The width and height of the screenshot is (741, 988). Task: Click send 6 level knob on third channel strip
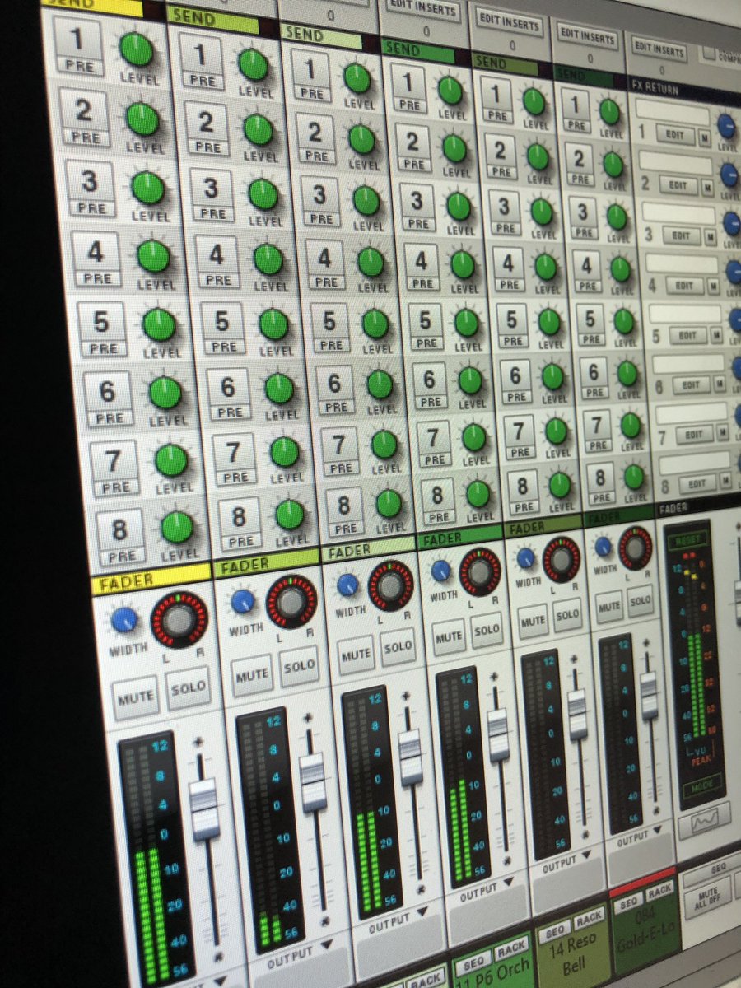pyautogui.click(x=380, y=384)
